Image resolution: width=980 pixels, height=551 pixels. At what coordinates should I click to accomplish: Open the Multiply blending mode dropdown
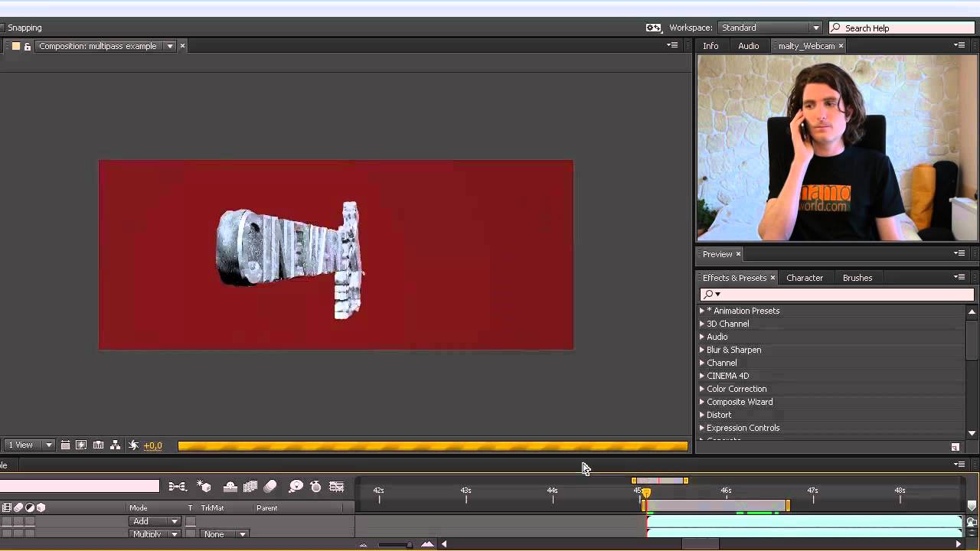point(155,534)
